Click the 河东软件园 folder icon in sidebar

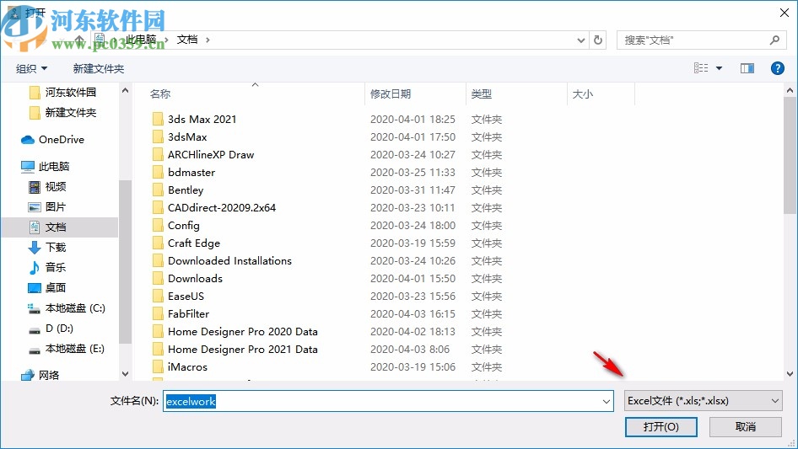[x=35, y=92]
